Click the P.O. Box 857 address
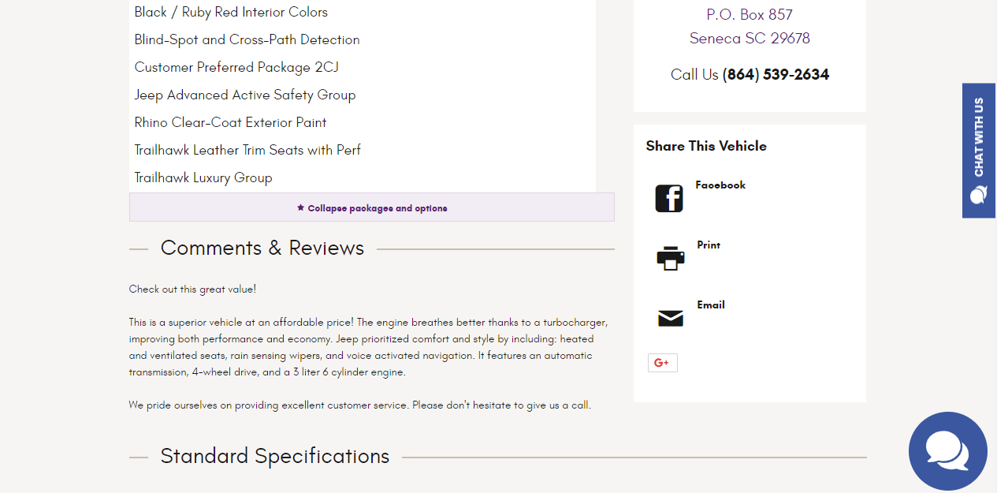The width and height of the screenshot is (997, 493). tap(750, 14)
